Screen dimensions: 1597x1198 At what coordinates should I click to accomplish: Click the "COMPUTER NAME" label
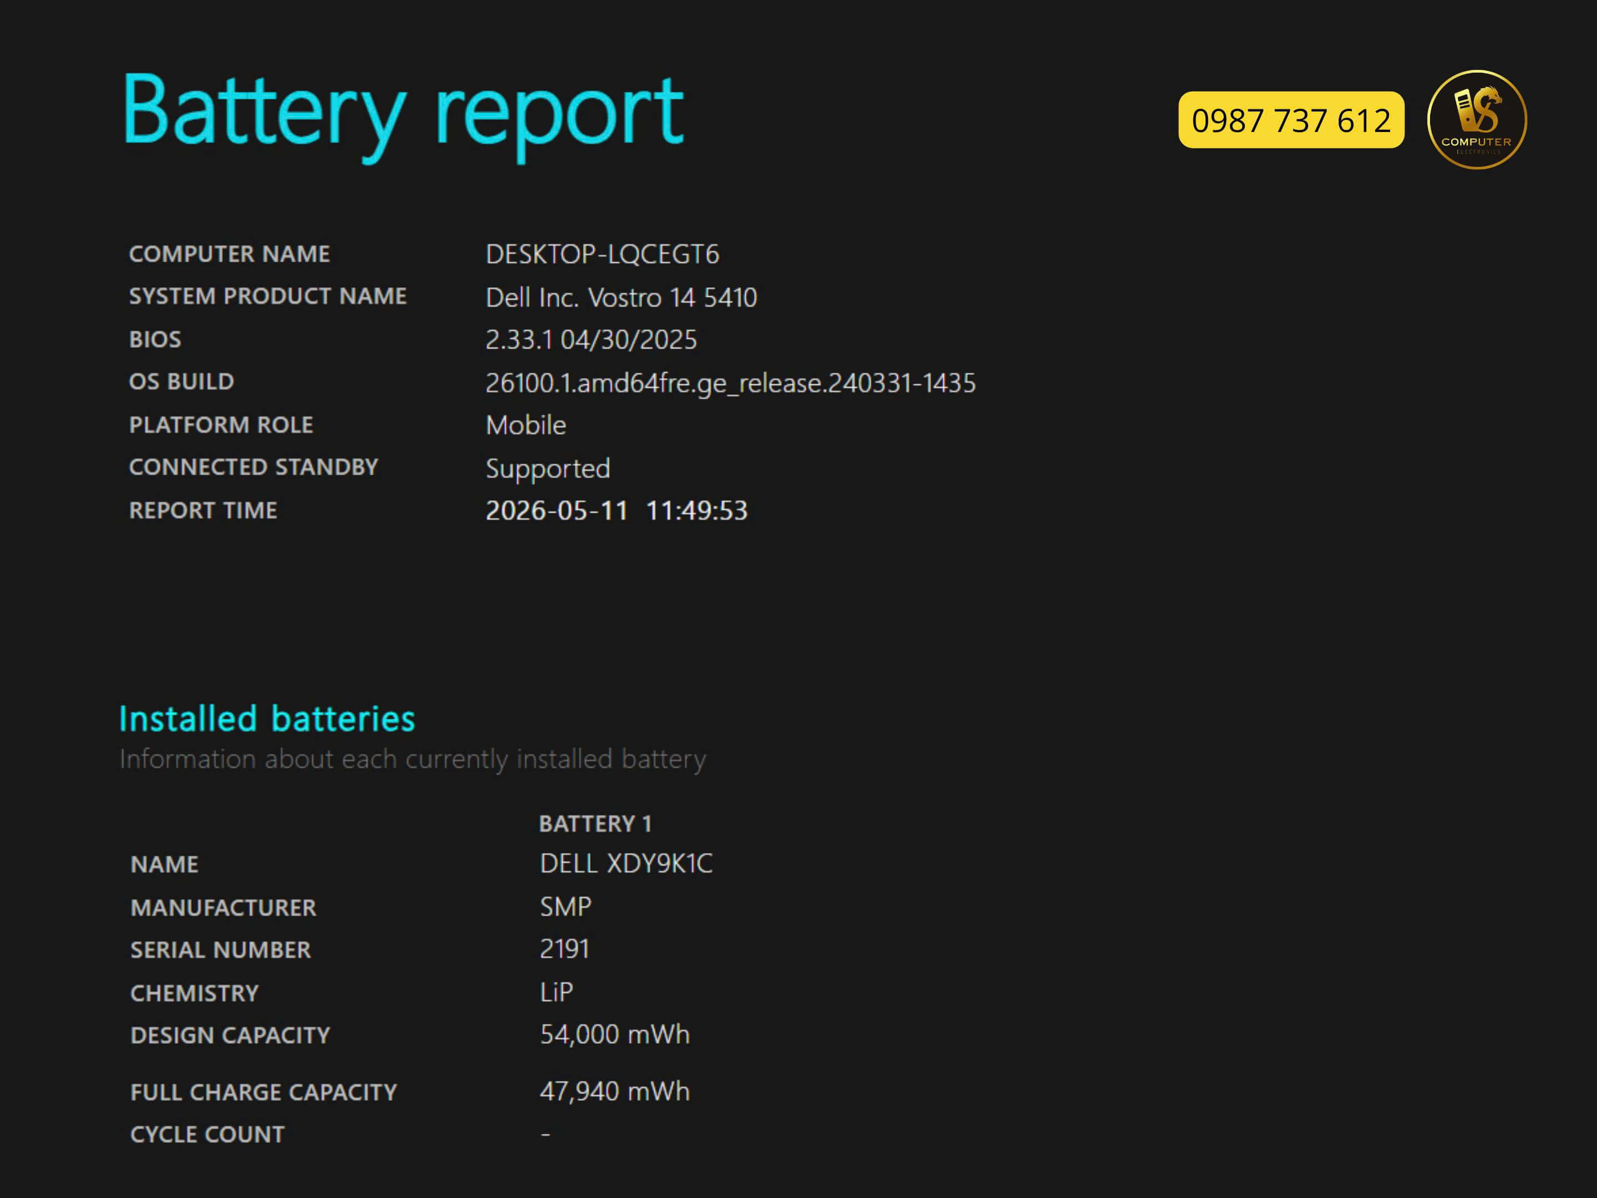[x=229, y=254]
